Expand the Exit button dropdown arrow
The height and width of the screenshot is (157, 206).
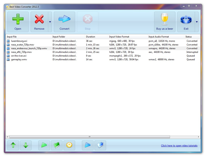click(x=197, y=22)
